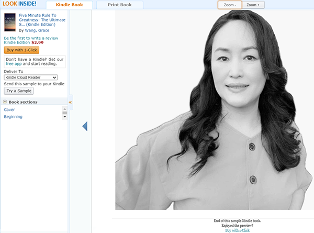The height and width of the screenshot is (233, 314).
Task: Open the Deliver To dropdown
Action: (x=30, y=77)
